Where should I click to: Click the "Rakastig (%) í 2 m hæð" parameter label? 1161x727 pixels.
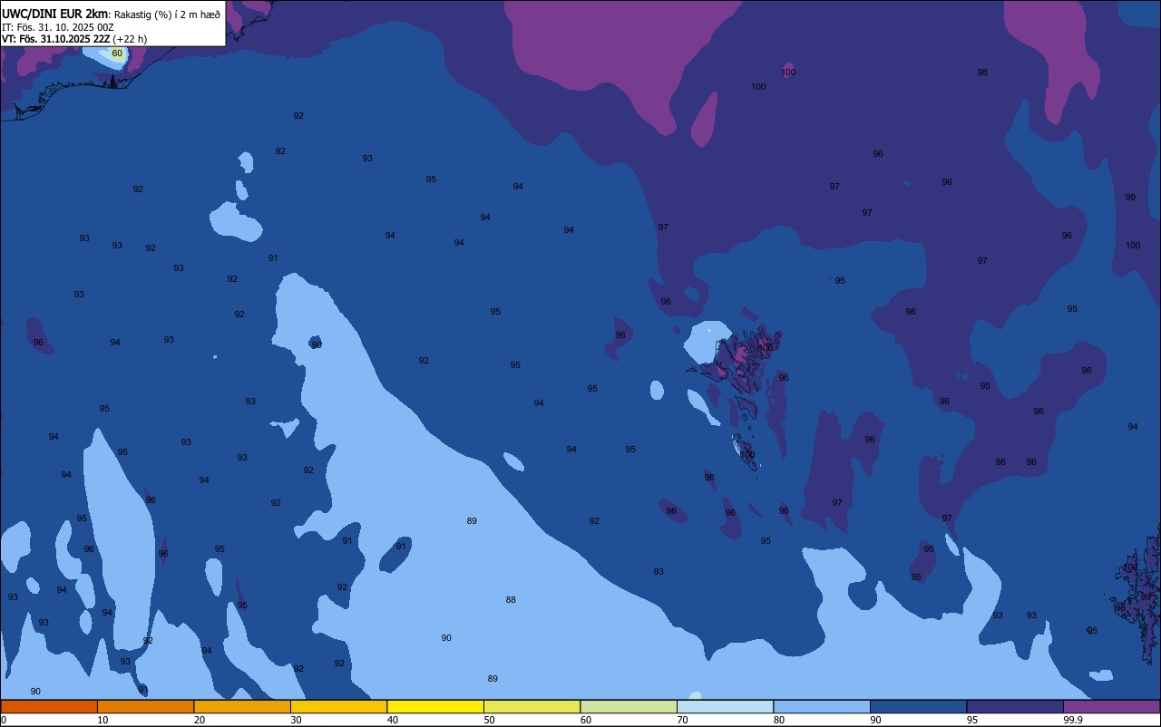167,15
